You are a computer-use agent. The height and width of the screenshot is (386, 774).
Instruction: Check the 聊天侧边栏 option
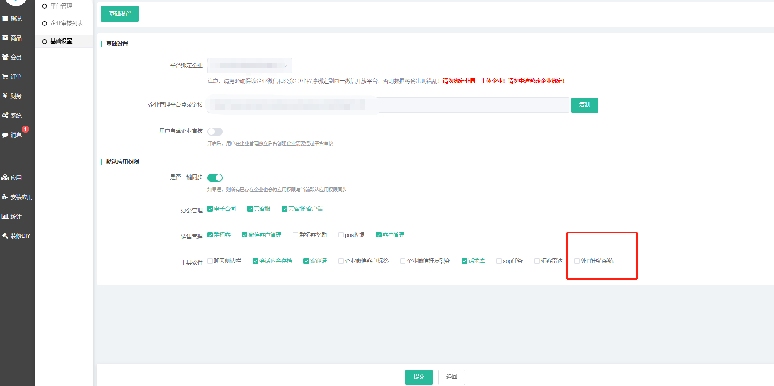[210, 261]
